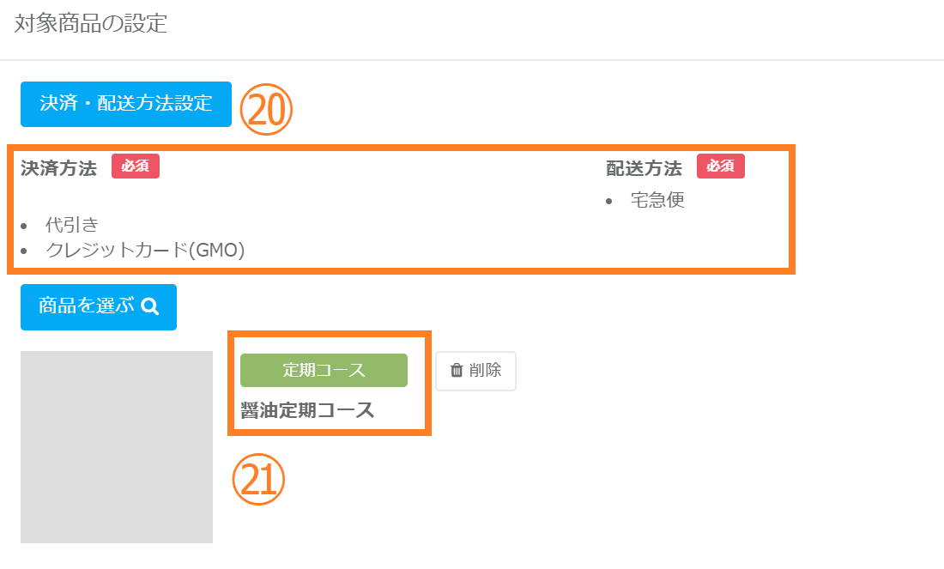This screenshot has width=944, height=569.
Task: Click the 対象商品の設定 heading
Action: tap(91, 24)
